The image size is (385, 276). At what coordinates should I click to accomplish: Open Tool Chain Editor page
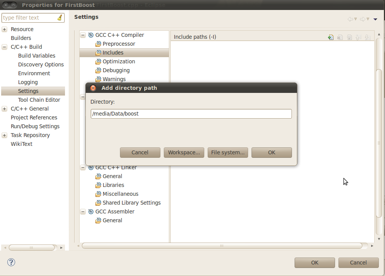click(39, 100)
